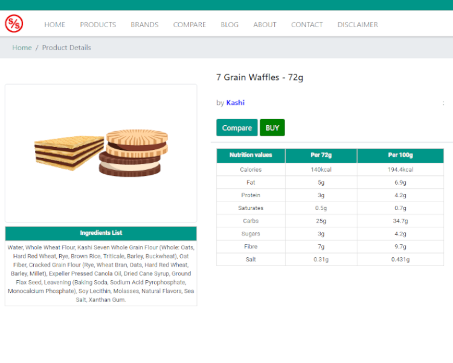
Task: Open the COMPARE navigation item
Action: (190, 25)
